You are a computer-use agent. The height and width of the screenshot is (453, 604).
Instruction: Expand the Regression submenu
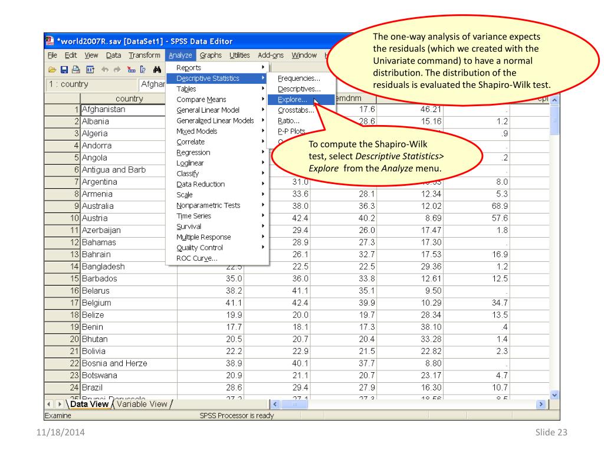[x=217, y=153]
